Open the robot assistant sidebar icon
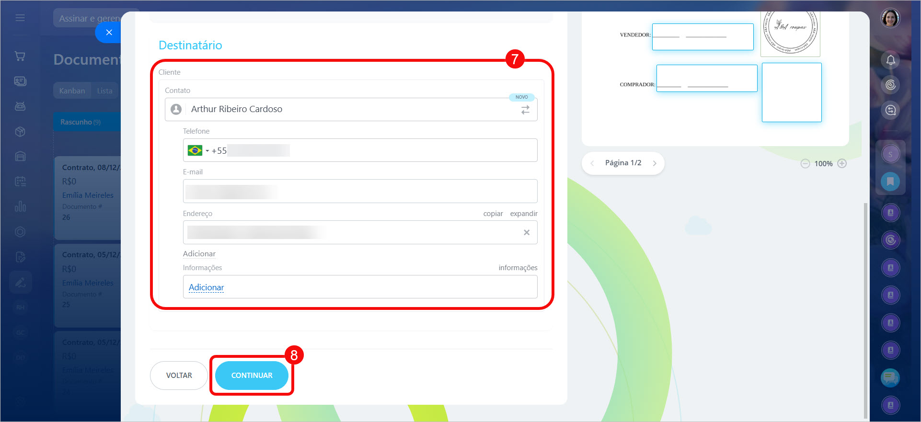 [x=20, y=106]
